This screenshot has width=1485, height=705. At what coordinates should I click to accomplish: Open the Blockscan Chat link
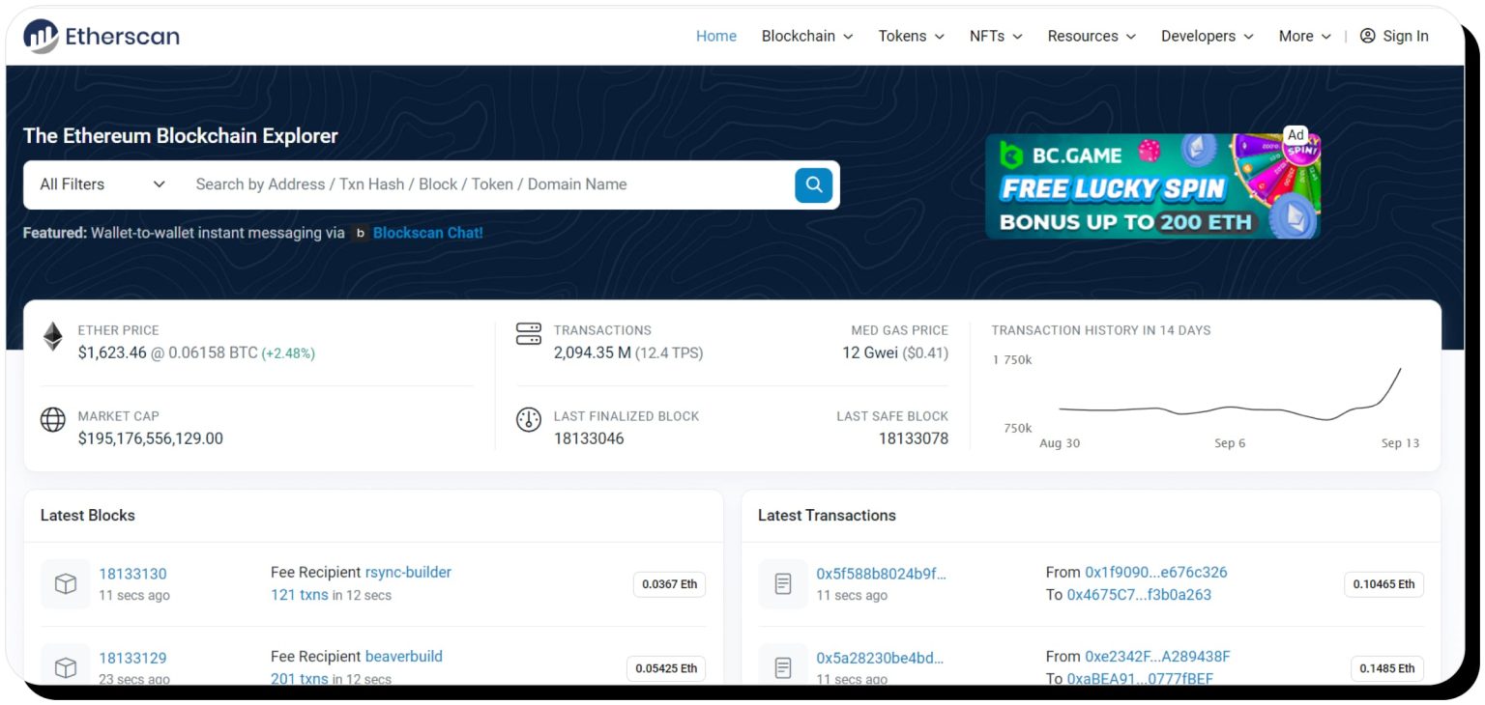point(427,233)
